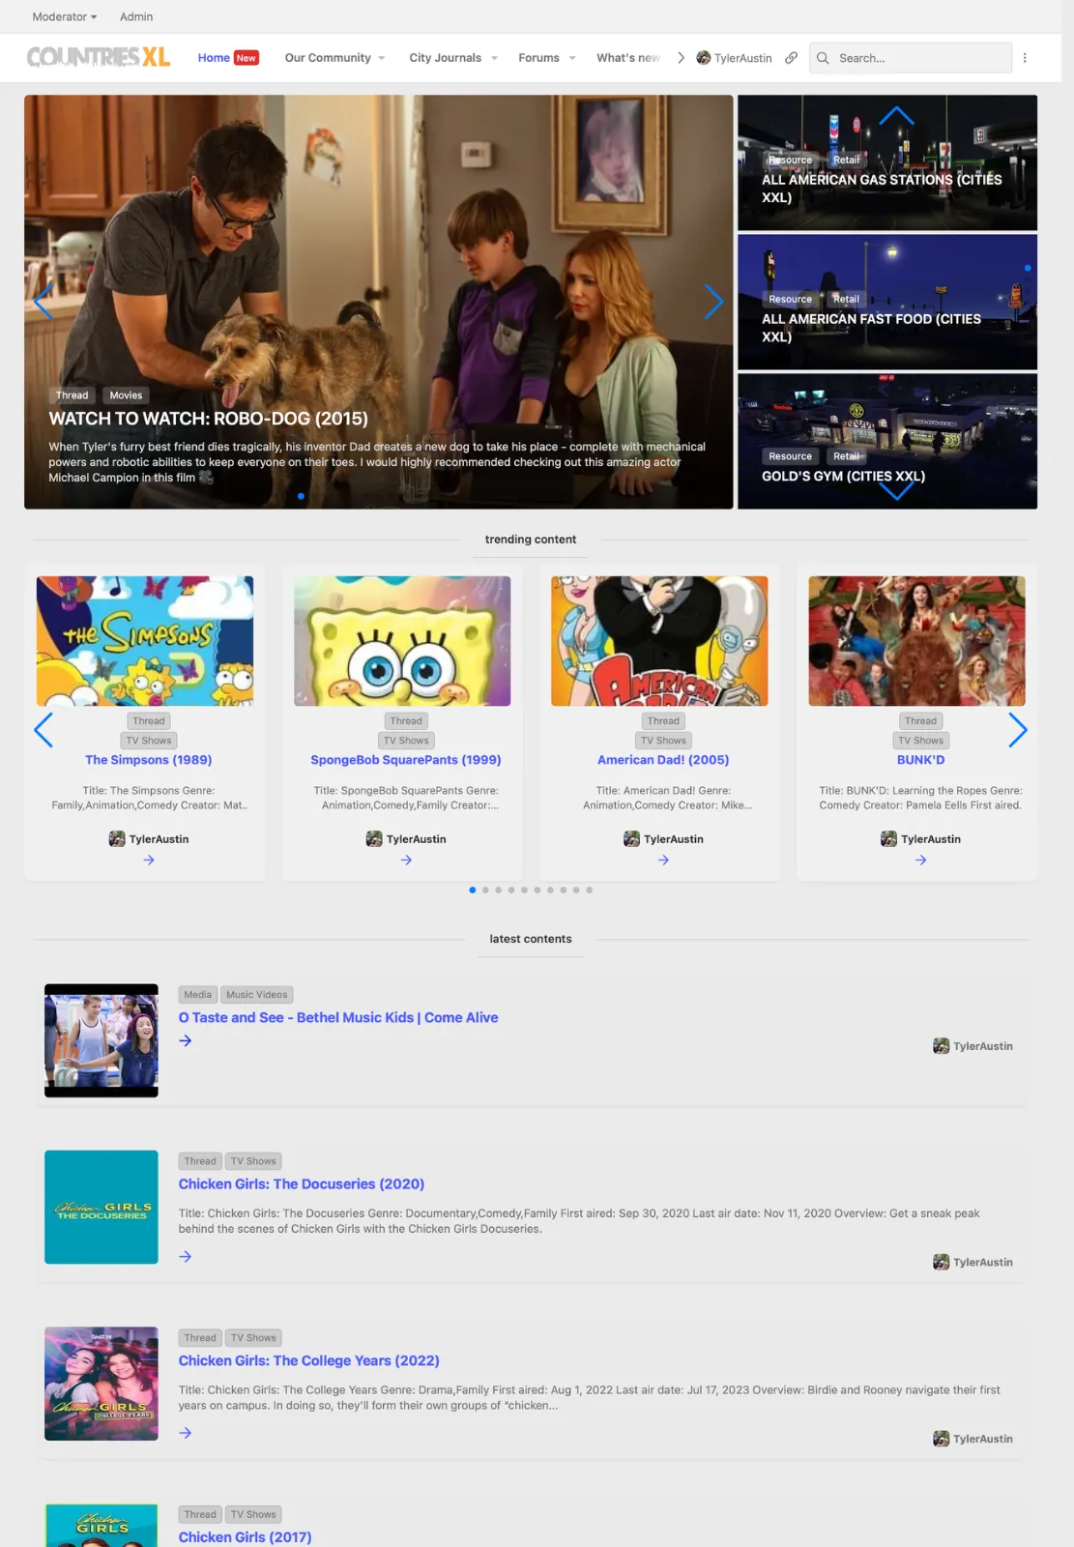Click arrow under Chicken Girls Docuseries
The image size is (1074, 1547).
point(186,1257)
